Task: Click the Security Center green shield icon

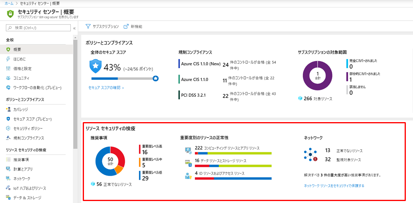Action: 10,13
